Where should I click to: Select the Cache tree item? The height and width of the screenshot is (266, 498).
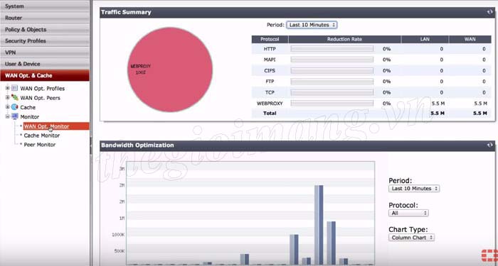pos(28,107)
